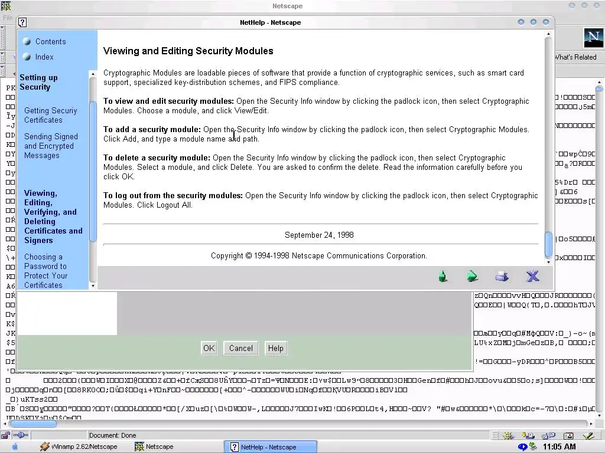Click the component bar drag handle
The height and width of the screenshot is (453, 605).
[x=495, y=435]
